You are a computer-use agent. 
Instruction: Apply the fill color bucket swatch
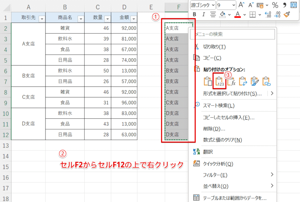[222, 14]
